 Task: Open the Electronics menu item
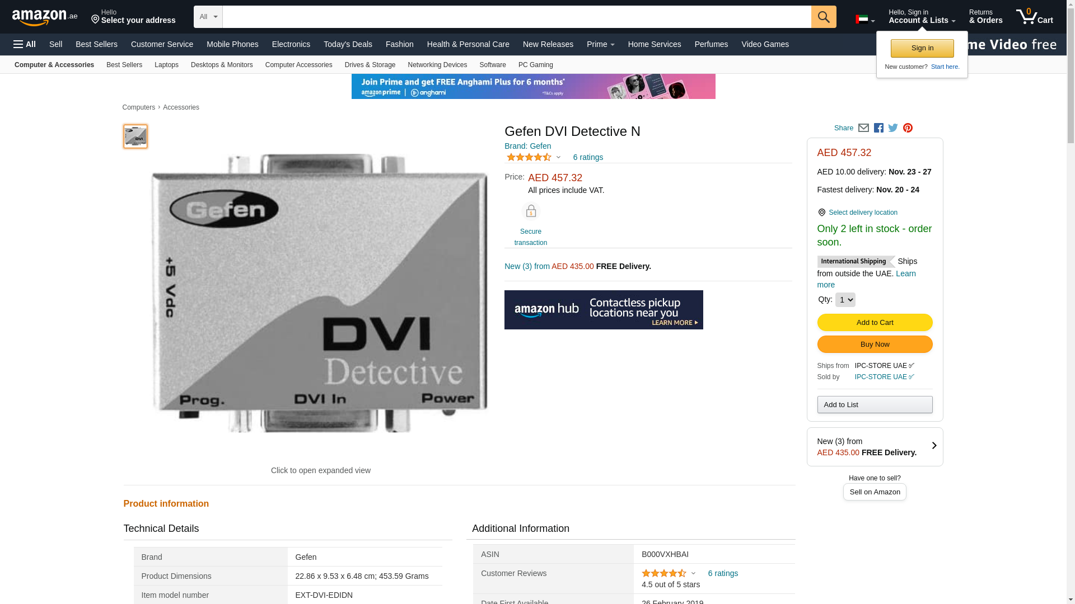[291, 44]
